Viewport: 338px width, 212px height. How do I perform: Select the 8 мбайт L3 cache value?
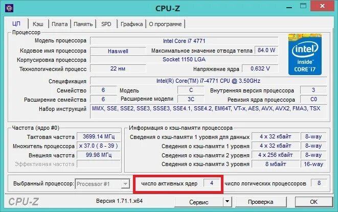[x=276, y=164]
